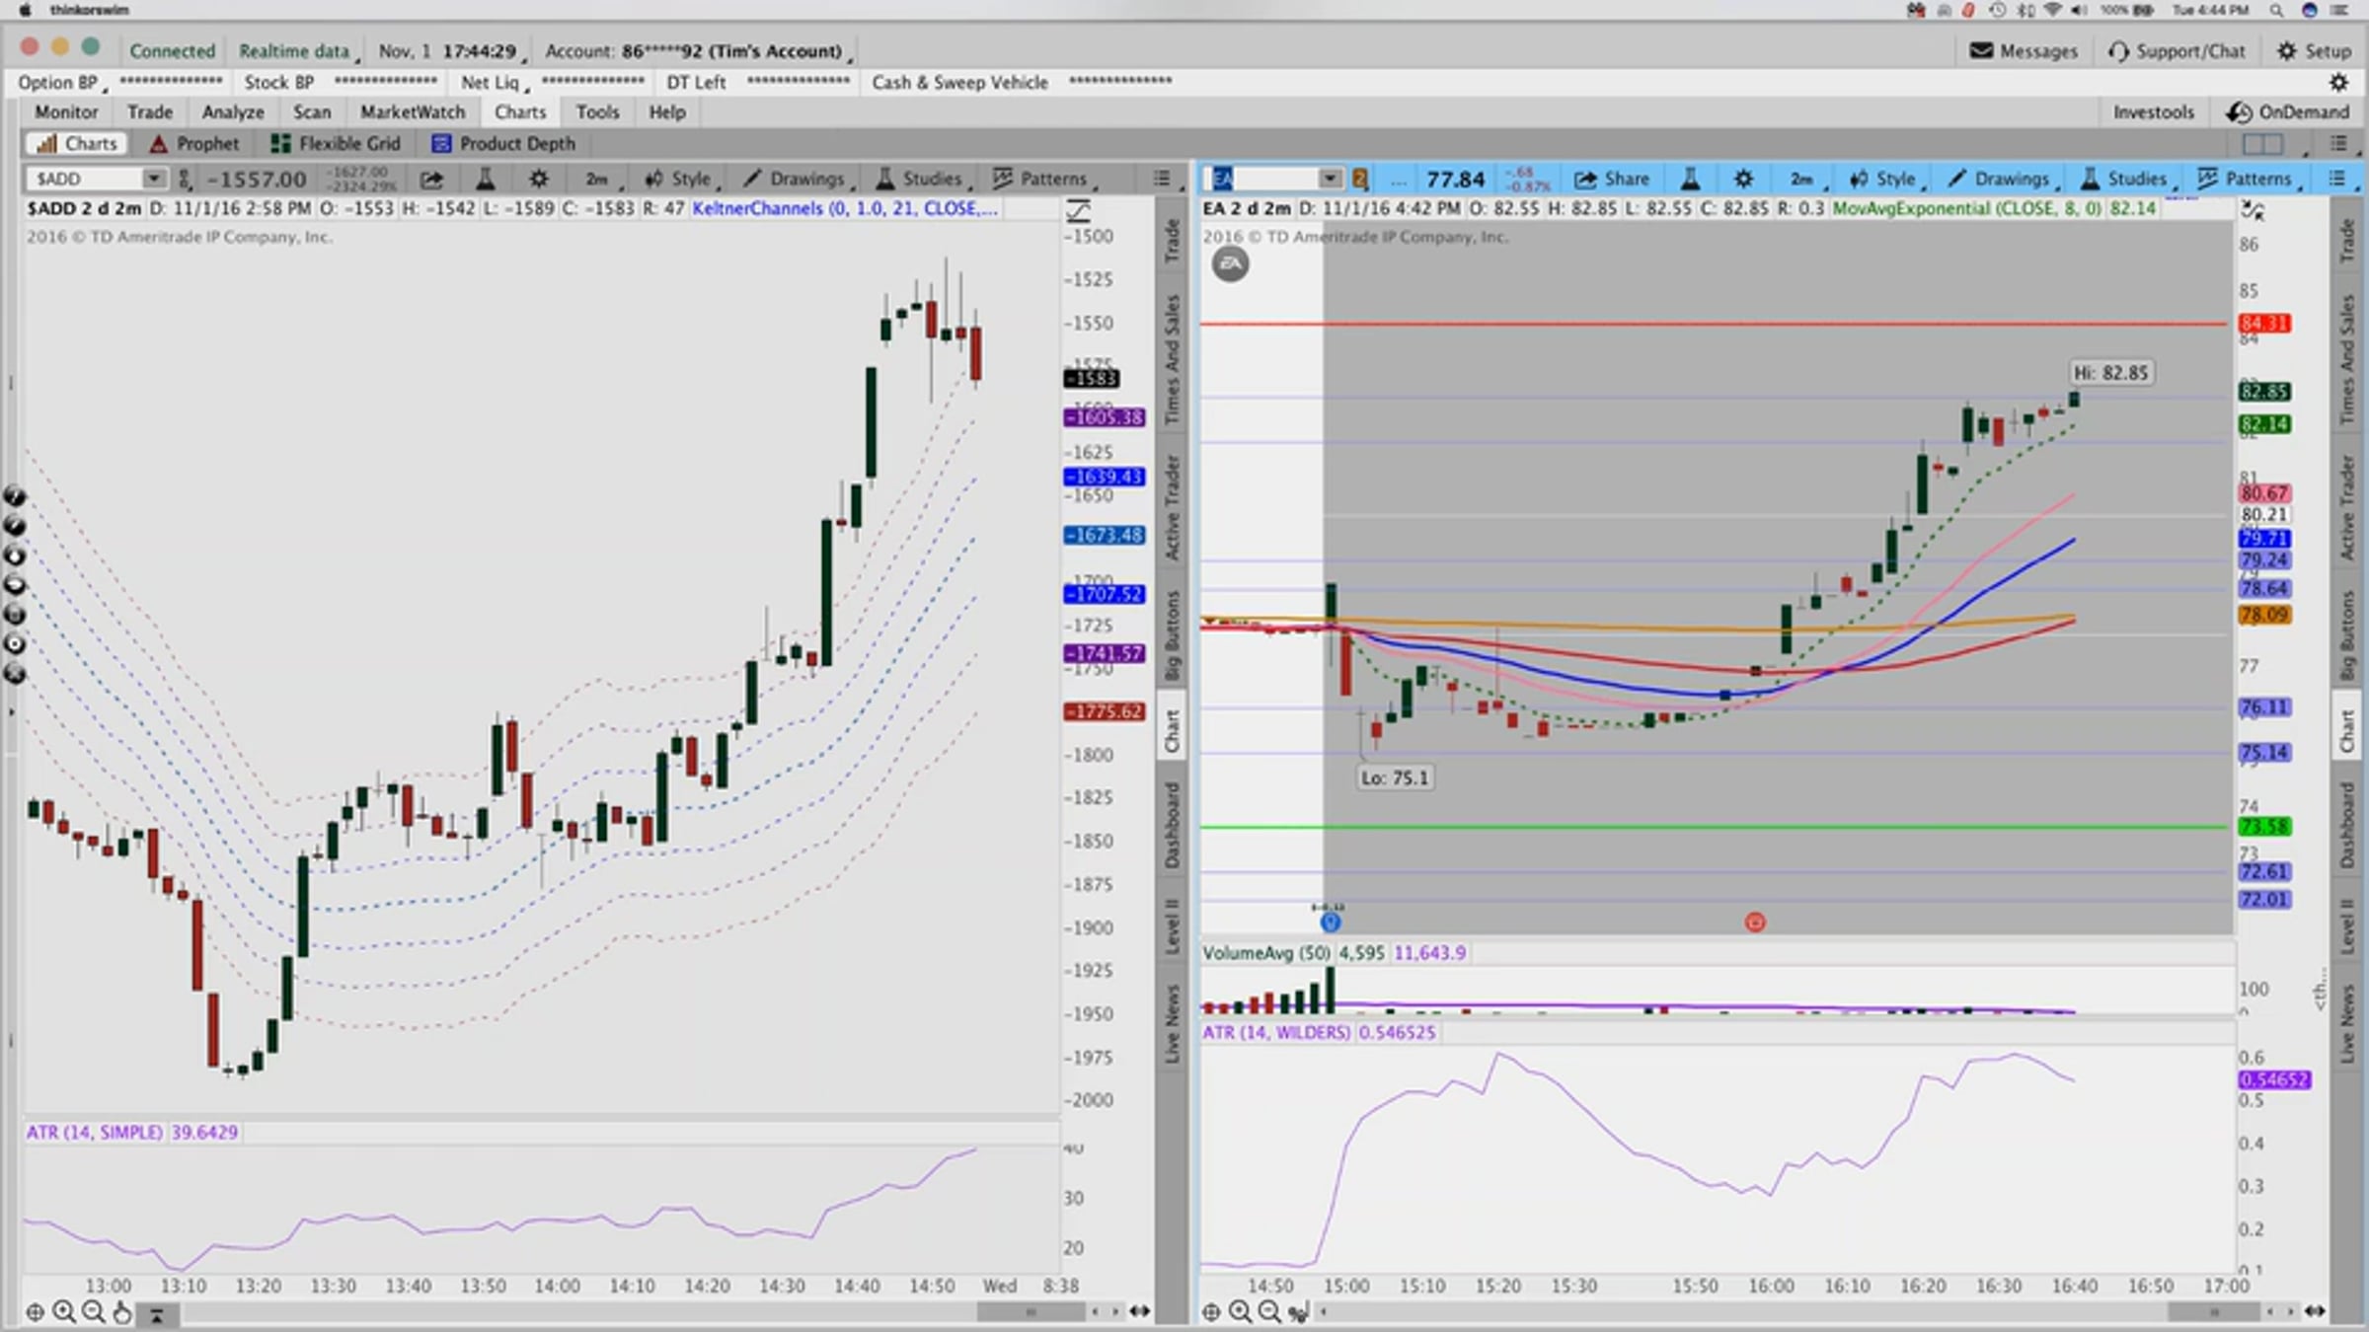Click the Share icon on the $ADD chart toolbar
Screen dimensions: 2369x1332
431,179
